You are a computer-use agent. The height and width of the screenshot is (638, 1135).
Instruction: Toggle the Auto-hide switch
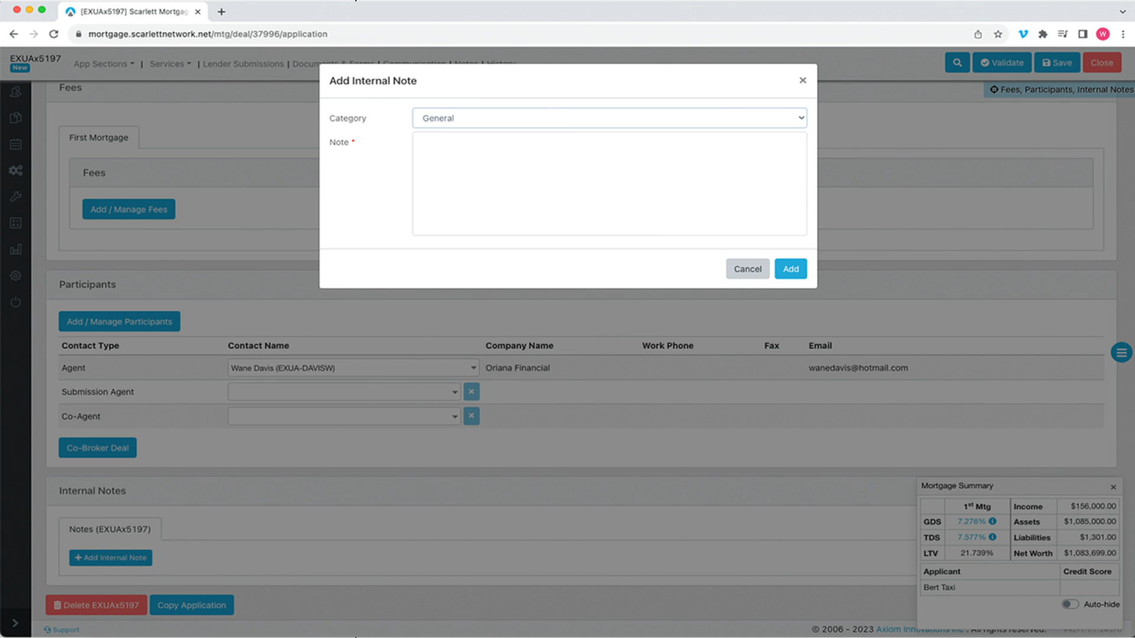tap(1069, 604)
